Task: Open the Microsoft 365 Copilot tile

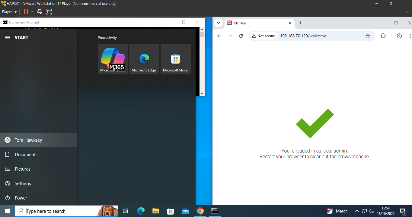Action: click(113, 59)
